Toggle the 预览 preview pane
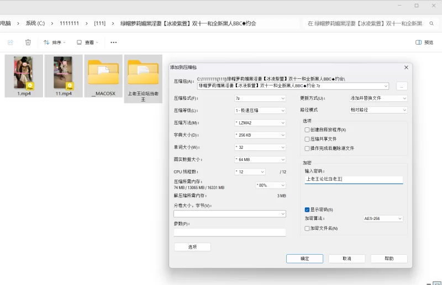The image size is (442, 285). [x=424, y=42]
